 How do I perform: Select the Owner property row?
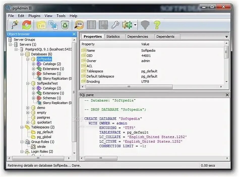(x=153, y=61)
